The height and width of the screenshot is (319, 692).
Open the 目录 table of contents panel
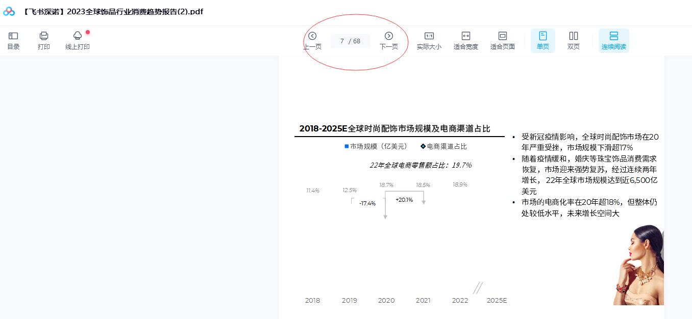[x=13, y=40]
